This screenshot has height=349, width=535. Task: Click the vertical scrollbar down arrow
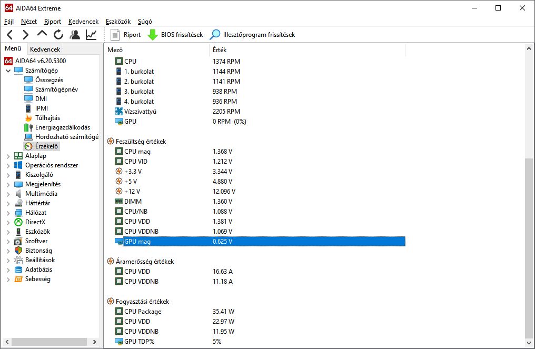click(529, 343)
